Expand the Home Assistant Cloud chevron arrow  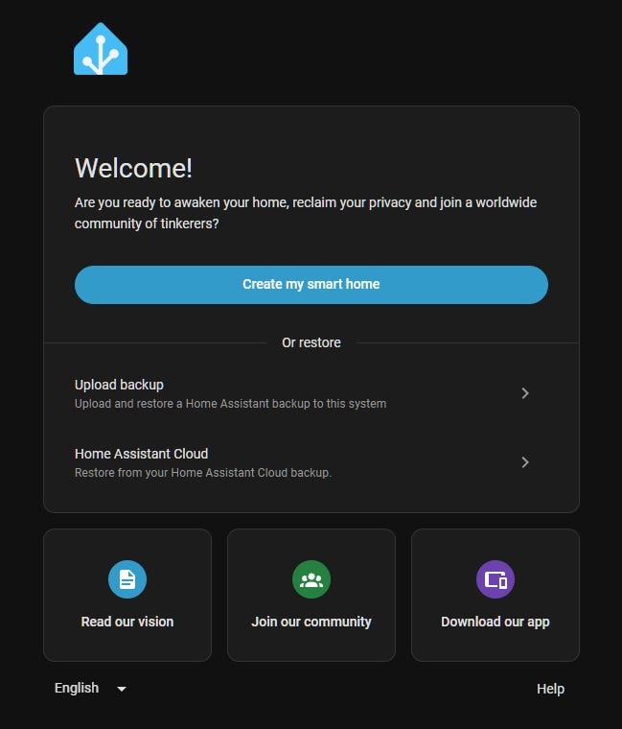click(x=525, y=462)
